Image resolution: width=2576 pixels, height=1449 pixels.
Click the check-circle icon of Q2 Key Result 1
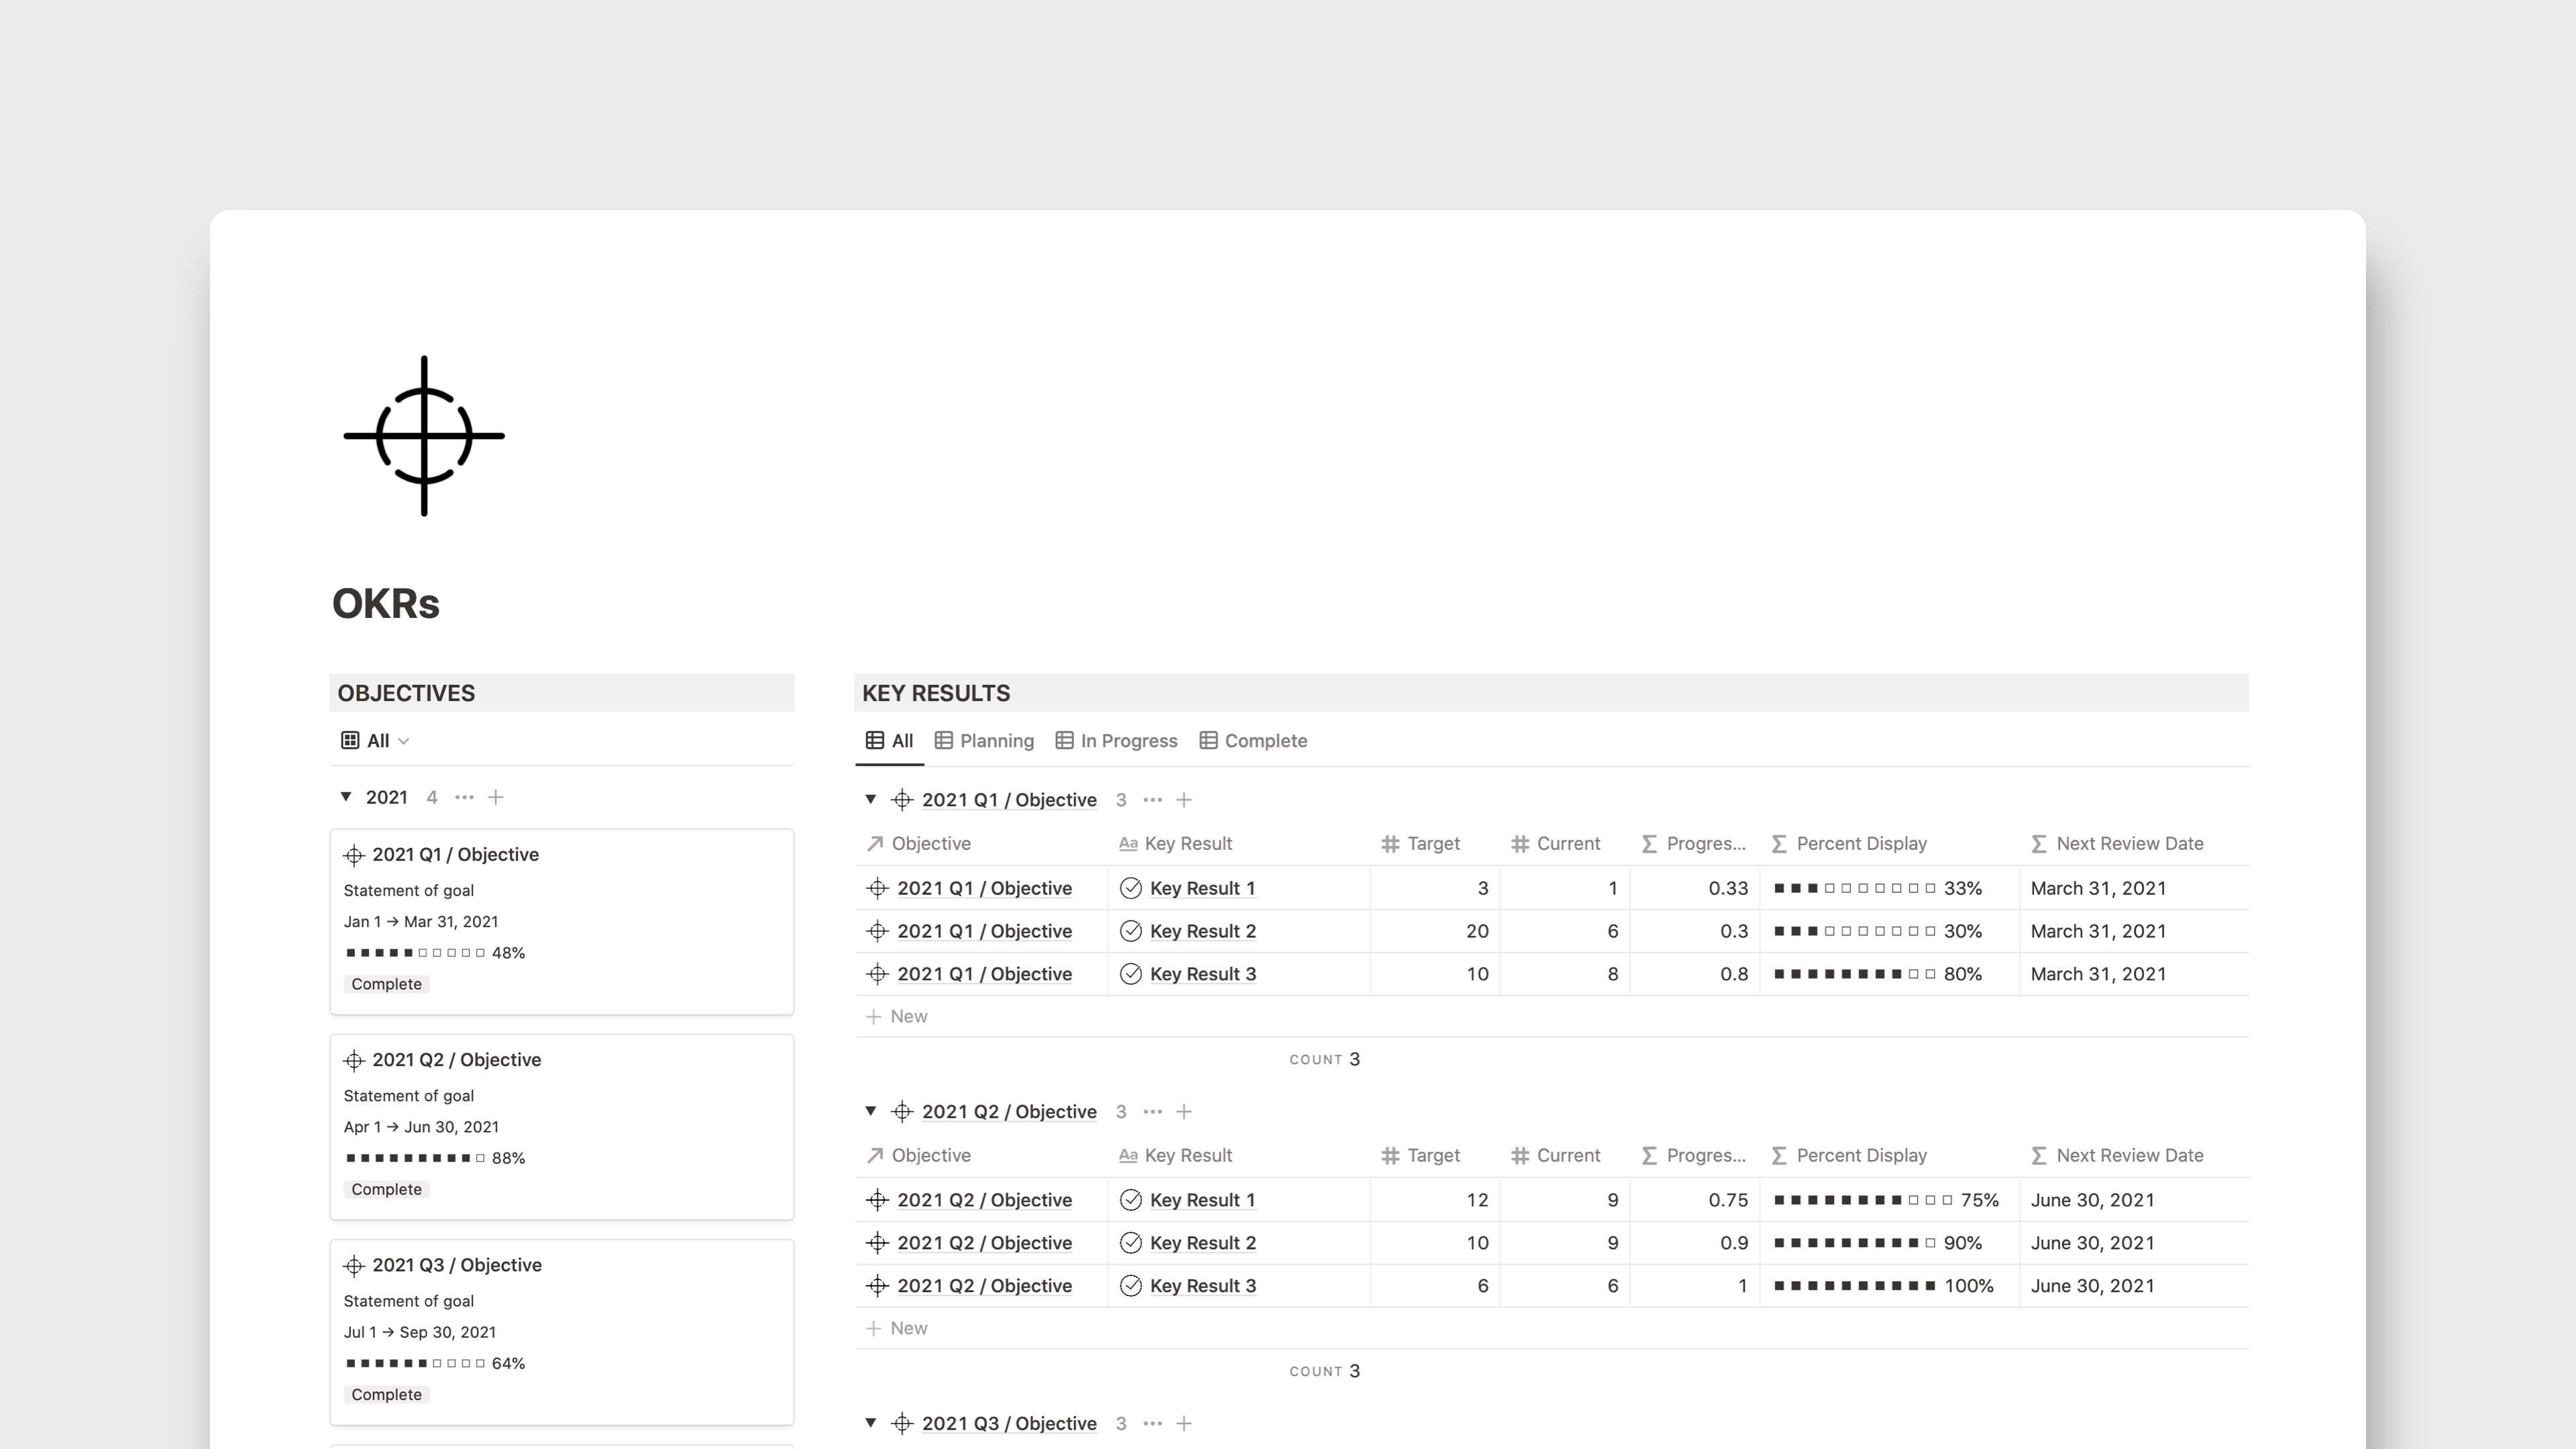click(1131, 1200)
